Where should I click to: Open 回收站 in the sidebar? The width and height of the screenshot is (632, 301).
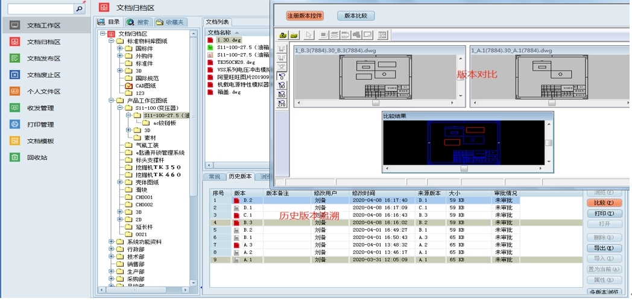[x=37, y=157]
